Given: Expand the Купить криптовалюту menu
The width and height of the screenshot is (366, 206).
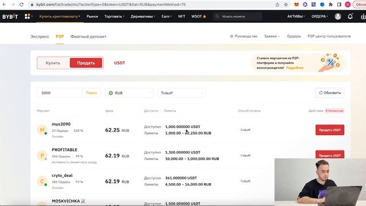Looking at the screenshot, I should (x=59, y=17).
